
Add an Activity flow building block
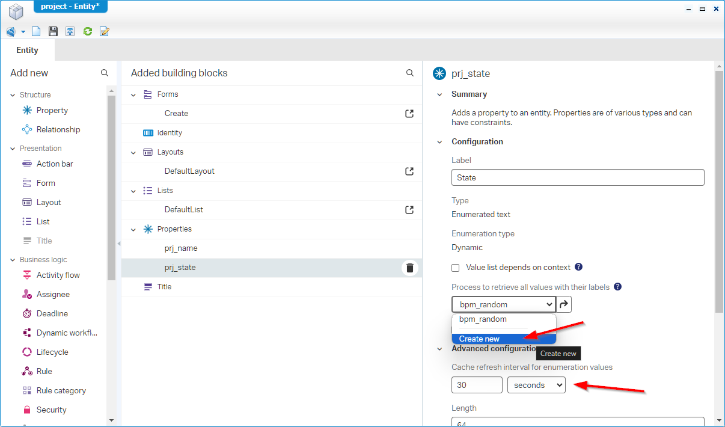tap(58, 275)
